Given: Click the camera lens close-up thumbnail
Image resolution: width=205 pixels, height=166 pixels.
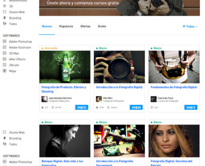Looking at the screenshot, I should click(x=119, y=67).
